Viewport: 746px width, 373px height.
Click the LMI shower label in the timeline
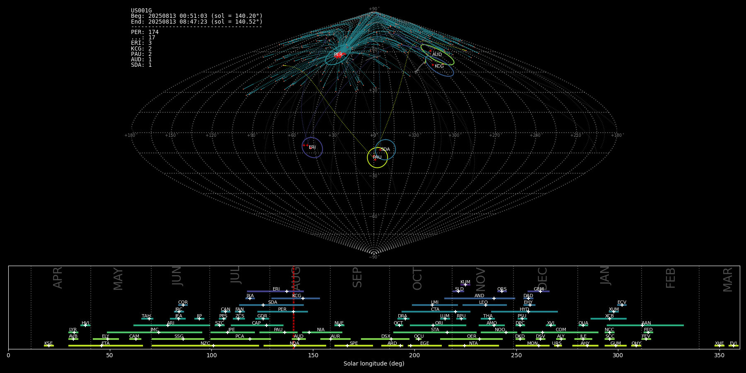pyautogui.click(x=435, y=303)
